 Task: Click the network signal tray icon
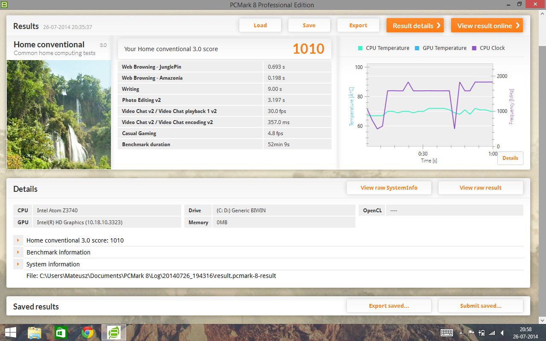[x=492, y=333]
